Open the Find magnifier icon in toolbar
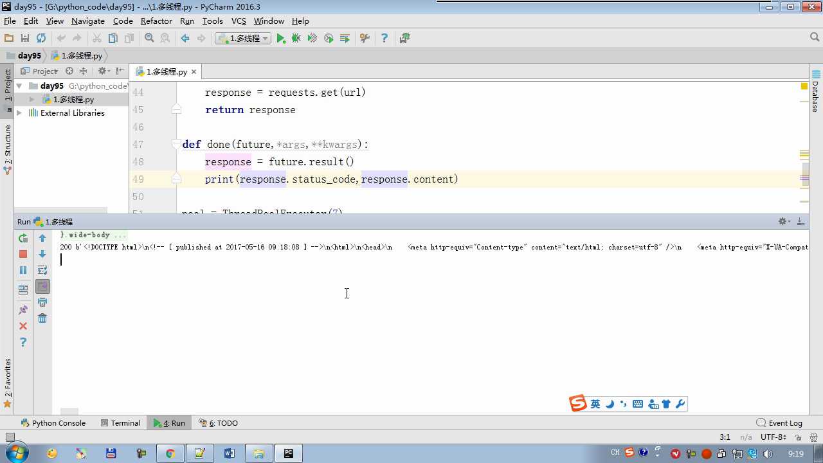 point(149,39)
